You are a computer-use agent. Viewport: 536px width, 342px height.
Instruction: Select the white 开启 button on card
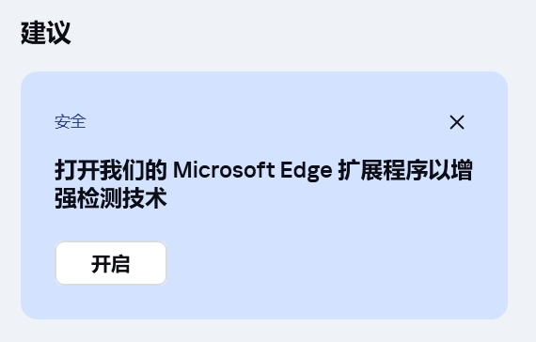pos(111,263)
